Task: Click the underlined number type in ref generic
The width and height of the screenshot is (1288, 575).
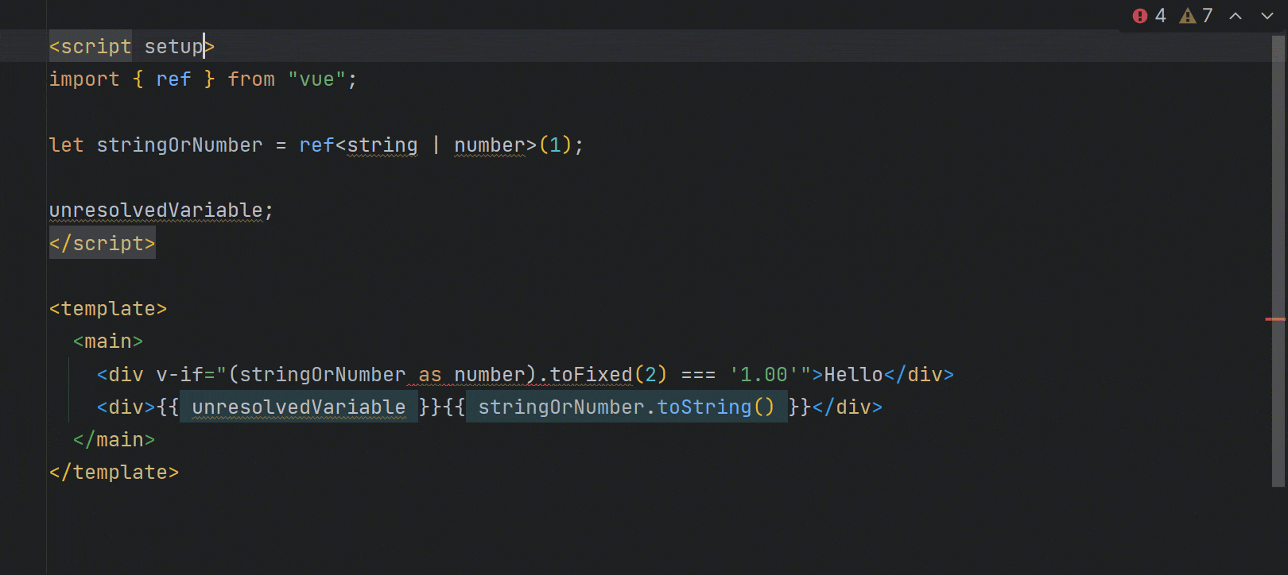Action: coord(489,145)
